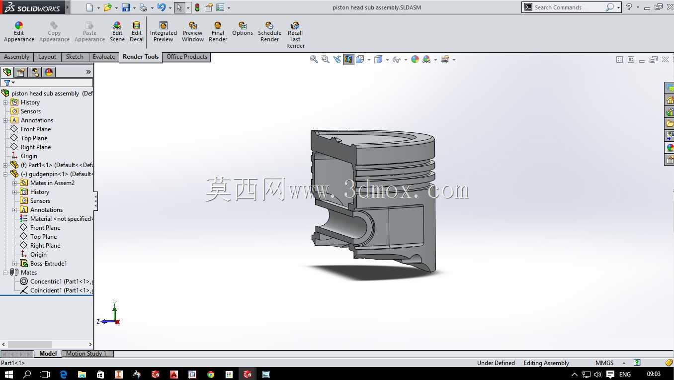The width and height of the screenshot is (674, 380).
Task: Open the Edit Scene tool
Action: coord(117,32)
